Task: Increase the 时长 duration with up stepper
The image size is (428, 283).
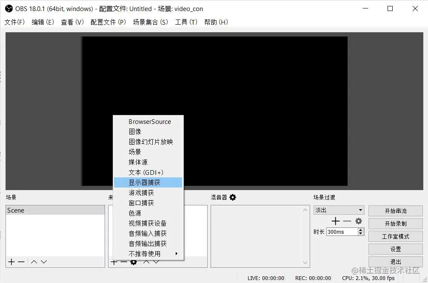Action: tap(361, 230)
